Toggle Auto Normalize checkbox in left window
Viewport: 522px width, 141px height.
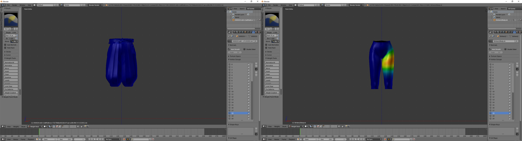5,45
